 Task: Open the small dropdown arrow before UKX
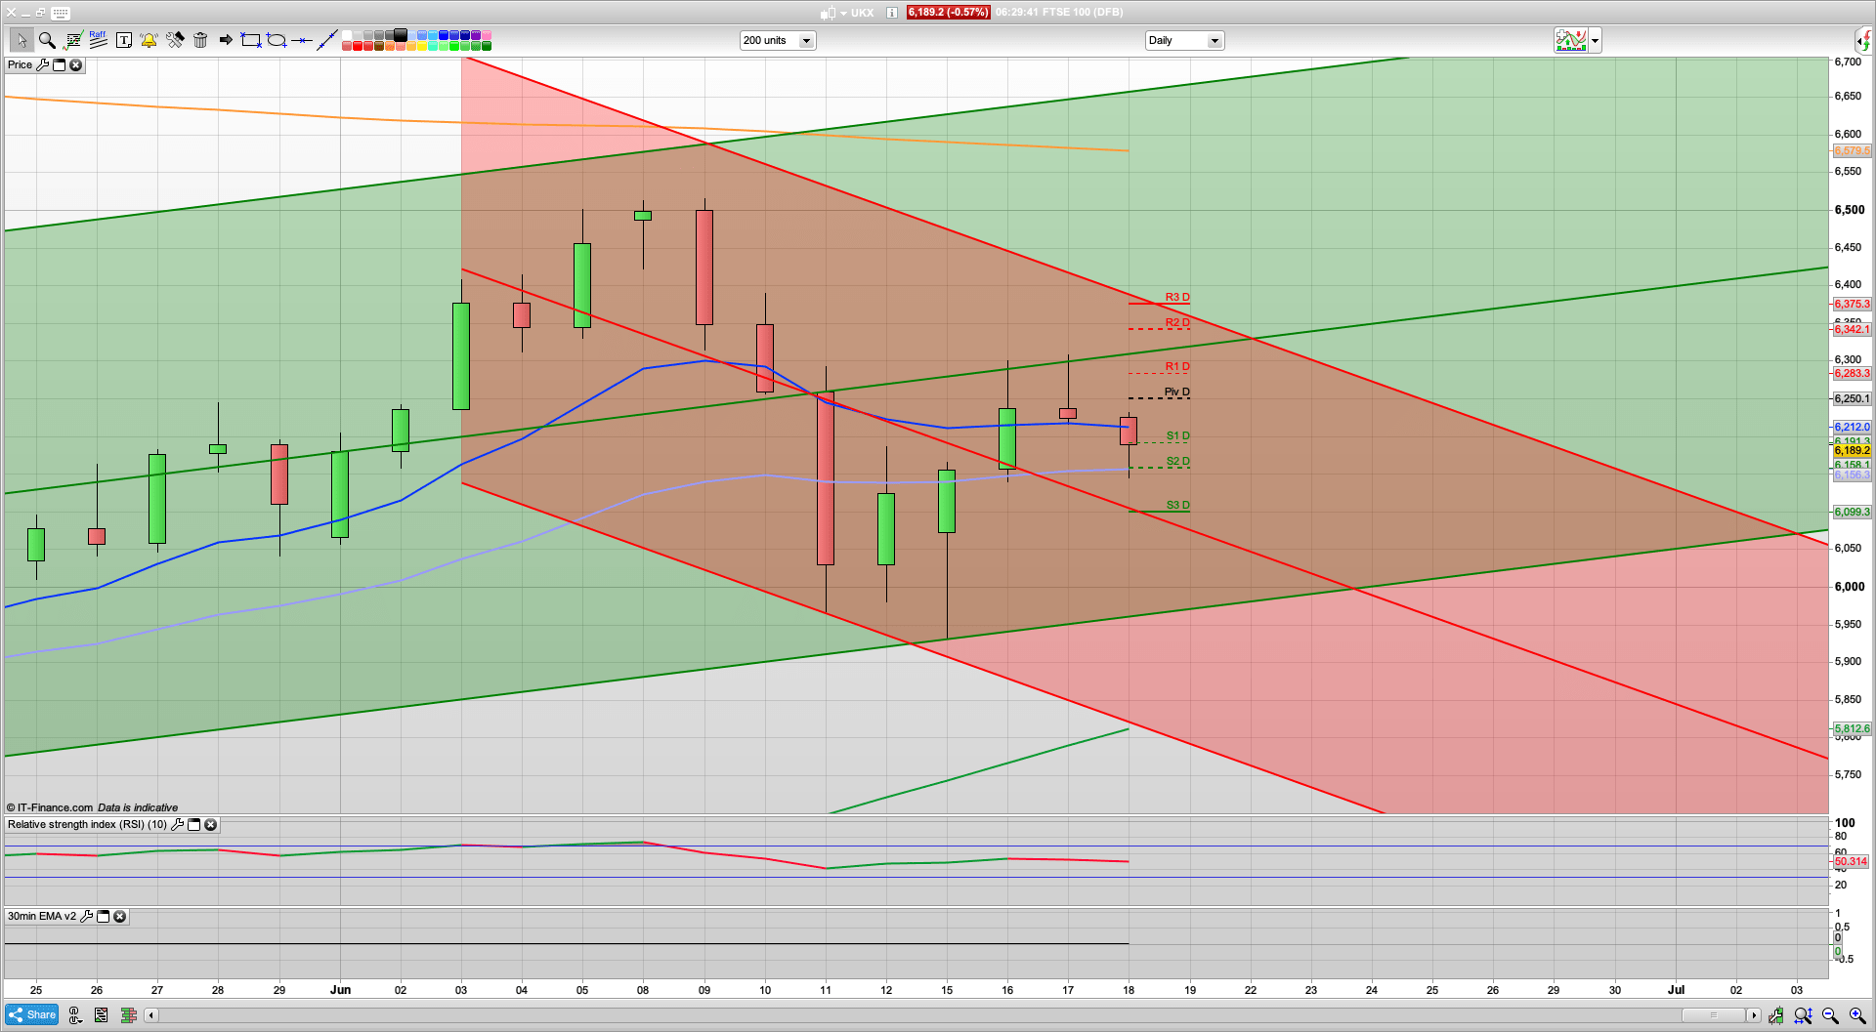(843, 13)
